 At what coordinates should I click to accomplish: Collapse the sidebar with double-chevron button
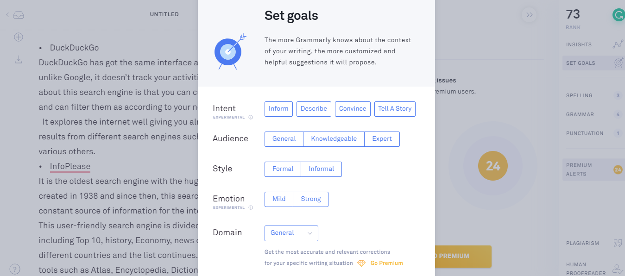coord(529,15)
